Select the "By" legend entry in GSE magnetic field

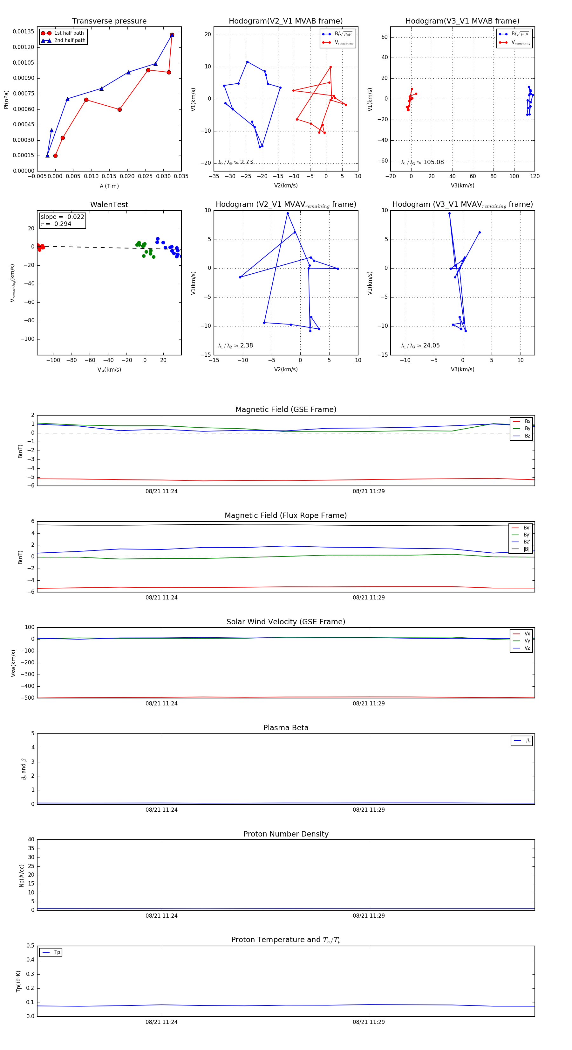521,428
